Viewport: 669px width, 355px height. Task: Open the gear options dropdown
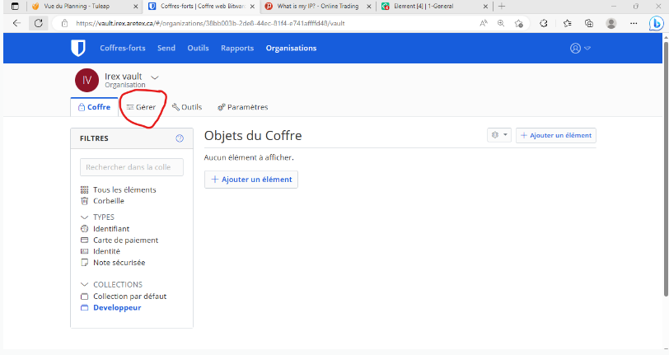(x=499, y=135)
